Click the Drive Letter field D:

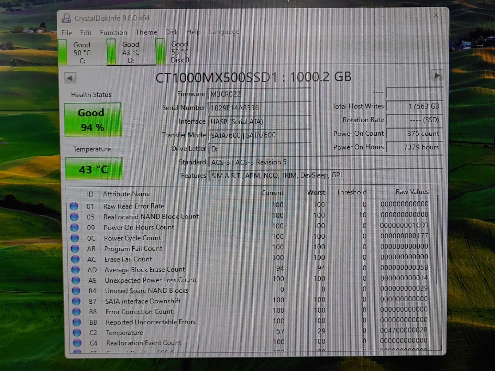click(260, 149)
